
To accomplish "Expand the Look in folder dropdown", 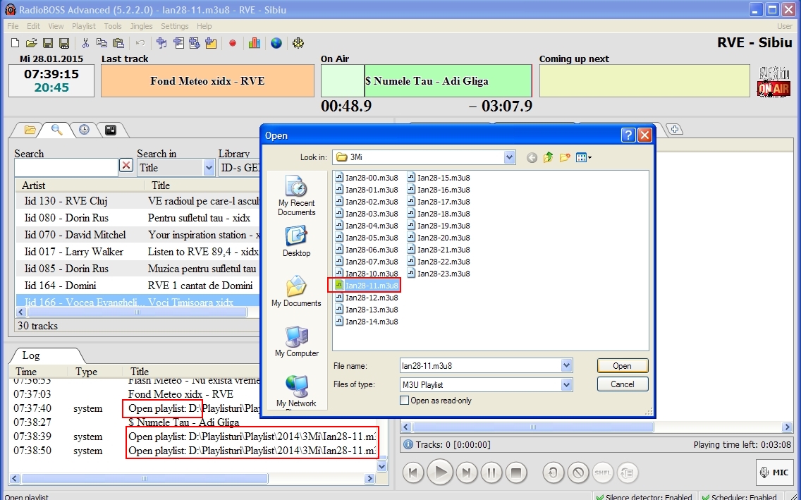I will click(x=509, y=157).
